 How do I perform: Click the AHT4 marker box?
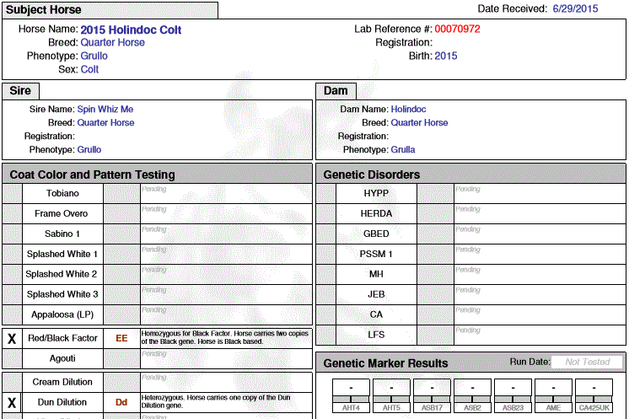coord(351,396)
